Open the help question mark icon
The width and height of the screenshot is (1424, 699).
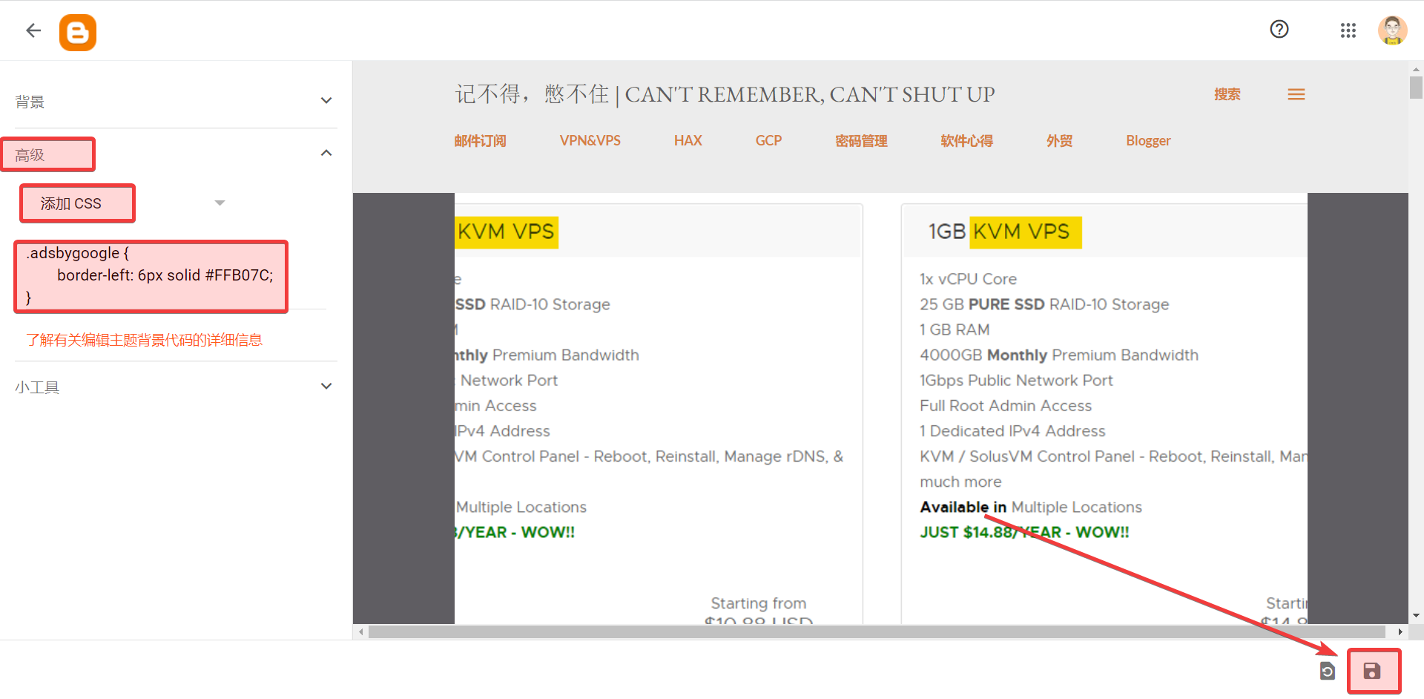point(1279,30)
